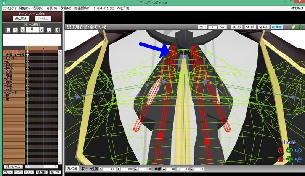Expand the +体(上) bone group

point(9,65)
